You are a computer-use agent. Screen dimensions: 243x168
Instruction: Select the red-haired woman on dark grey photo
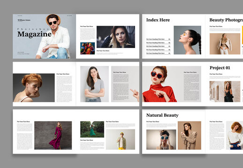point(34,88)
